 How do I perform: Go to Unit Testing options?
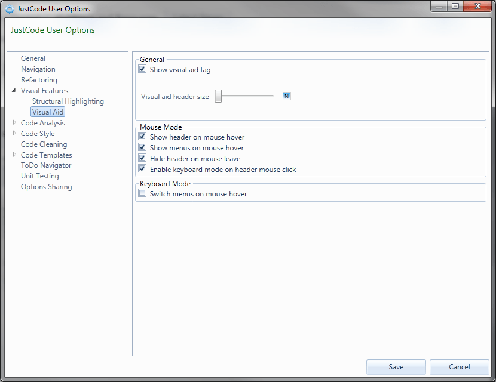pos(40,176)
